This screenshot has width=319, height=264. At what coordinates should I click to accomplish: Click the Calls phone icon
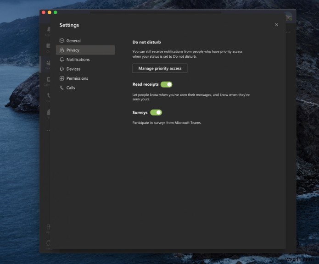(62, 88)
